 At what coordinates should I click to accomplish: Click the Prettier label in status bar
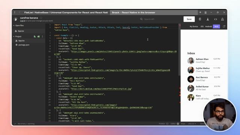162,124
